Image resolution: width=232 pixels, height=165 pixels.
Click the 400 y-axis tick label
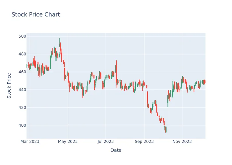[22, 125]
